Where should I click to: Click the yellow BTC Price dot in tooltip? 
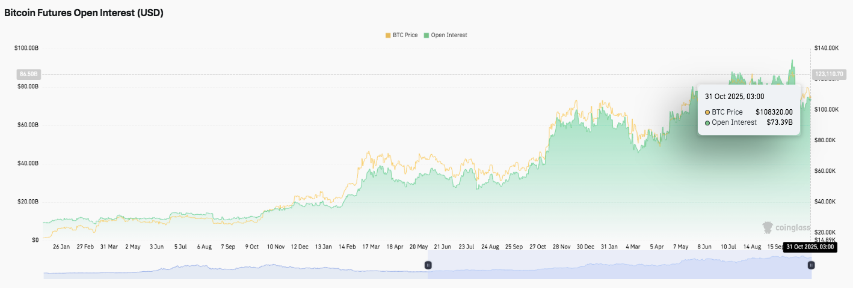[707, 112]
